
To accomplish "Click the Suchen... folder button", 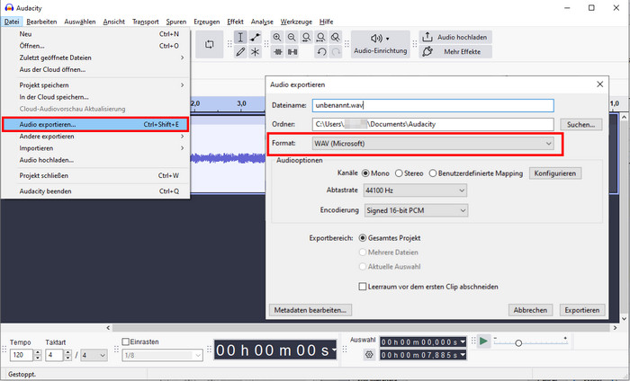I will coord(581,124).
